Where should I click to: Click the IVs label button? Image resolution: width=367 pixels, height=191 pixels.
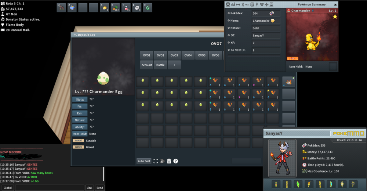point(80,107)
